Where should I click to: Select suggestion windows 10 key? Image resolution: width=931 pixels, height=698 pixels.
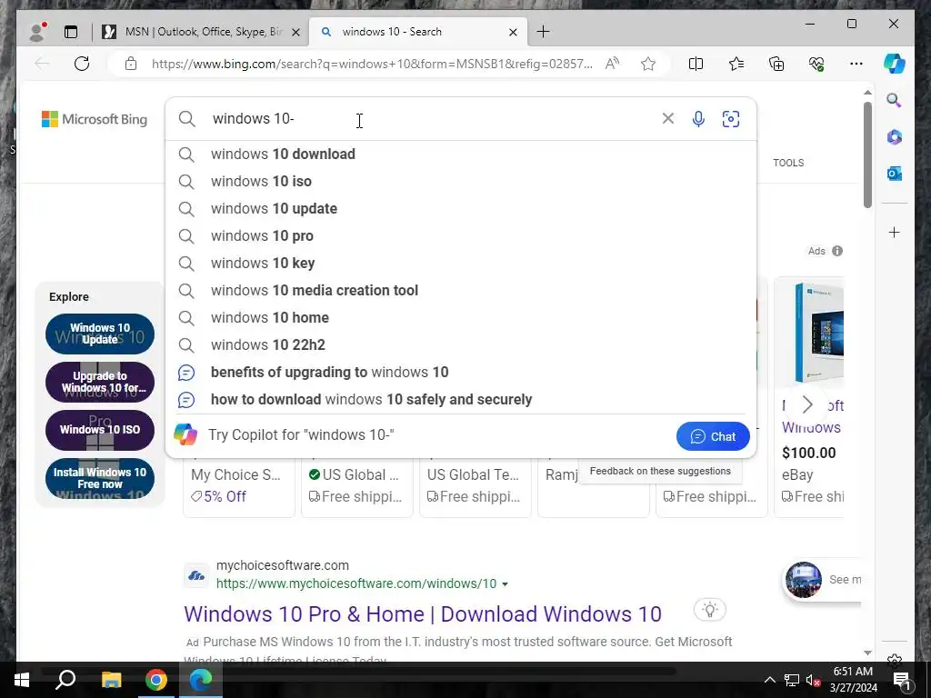tap(461, 264)
